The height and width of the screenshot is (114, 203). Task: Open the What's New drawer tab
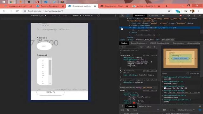point(145,106)
